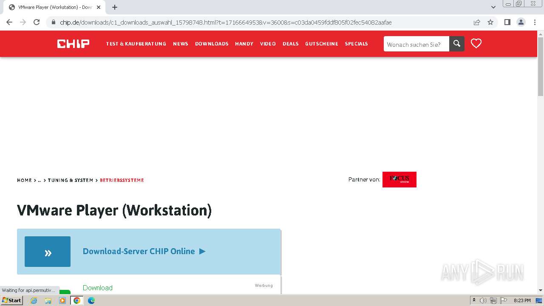Open the Specials menu item

click(357, 44)
